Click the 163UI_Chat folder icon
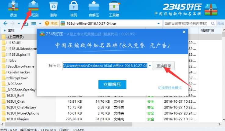This screenshot has width=225, height=131. click(x=4, y=101)
